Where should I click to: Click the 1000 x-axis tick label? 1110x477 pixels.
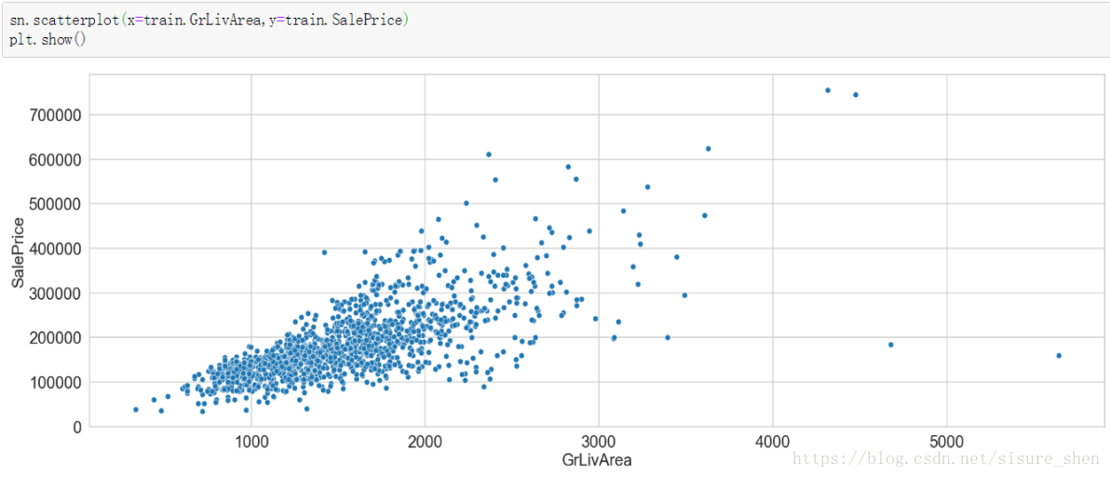click(x=251, y=443)
